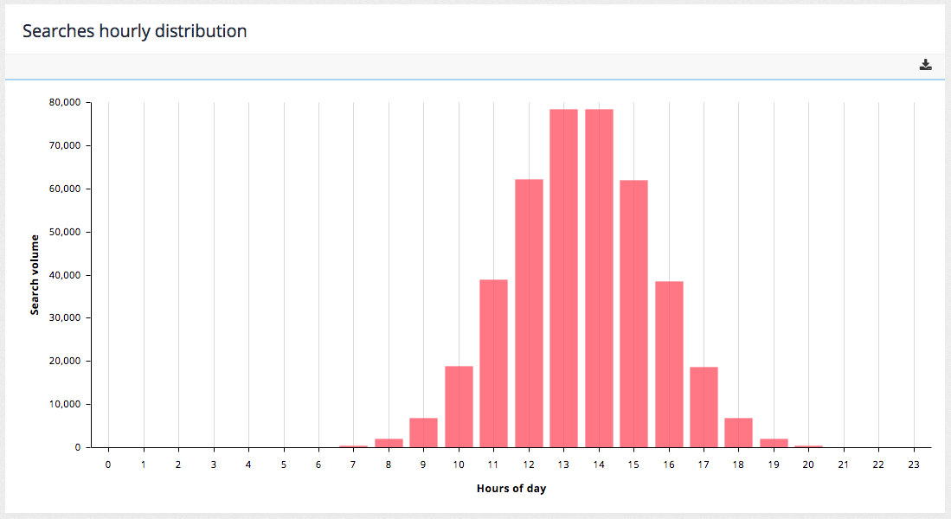
Task: Click the bar for hour 14
Action: 600,277
